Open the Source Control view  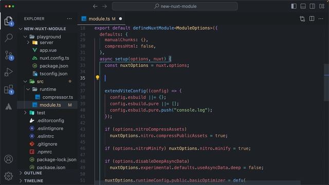pyautogui.click(x=9, y=55)
